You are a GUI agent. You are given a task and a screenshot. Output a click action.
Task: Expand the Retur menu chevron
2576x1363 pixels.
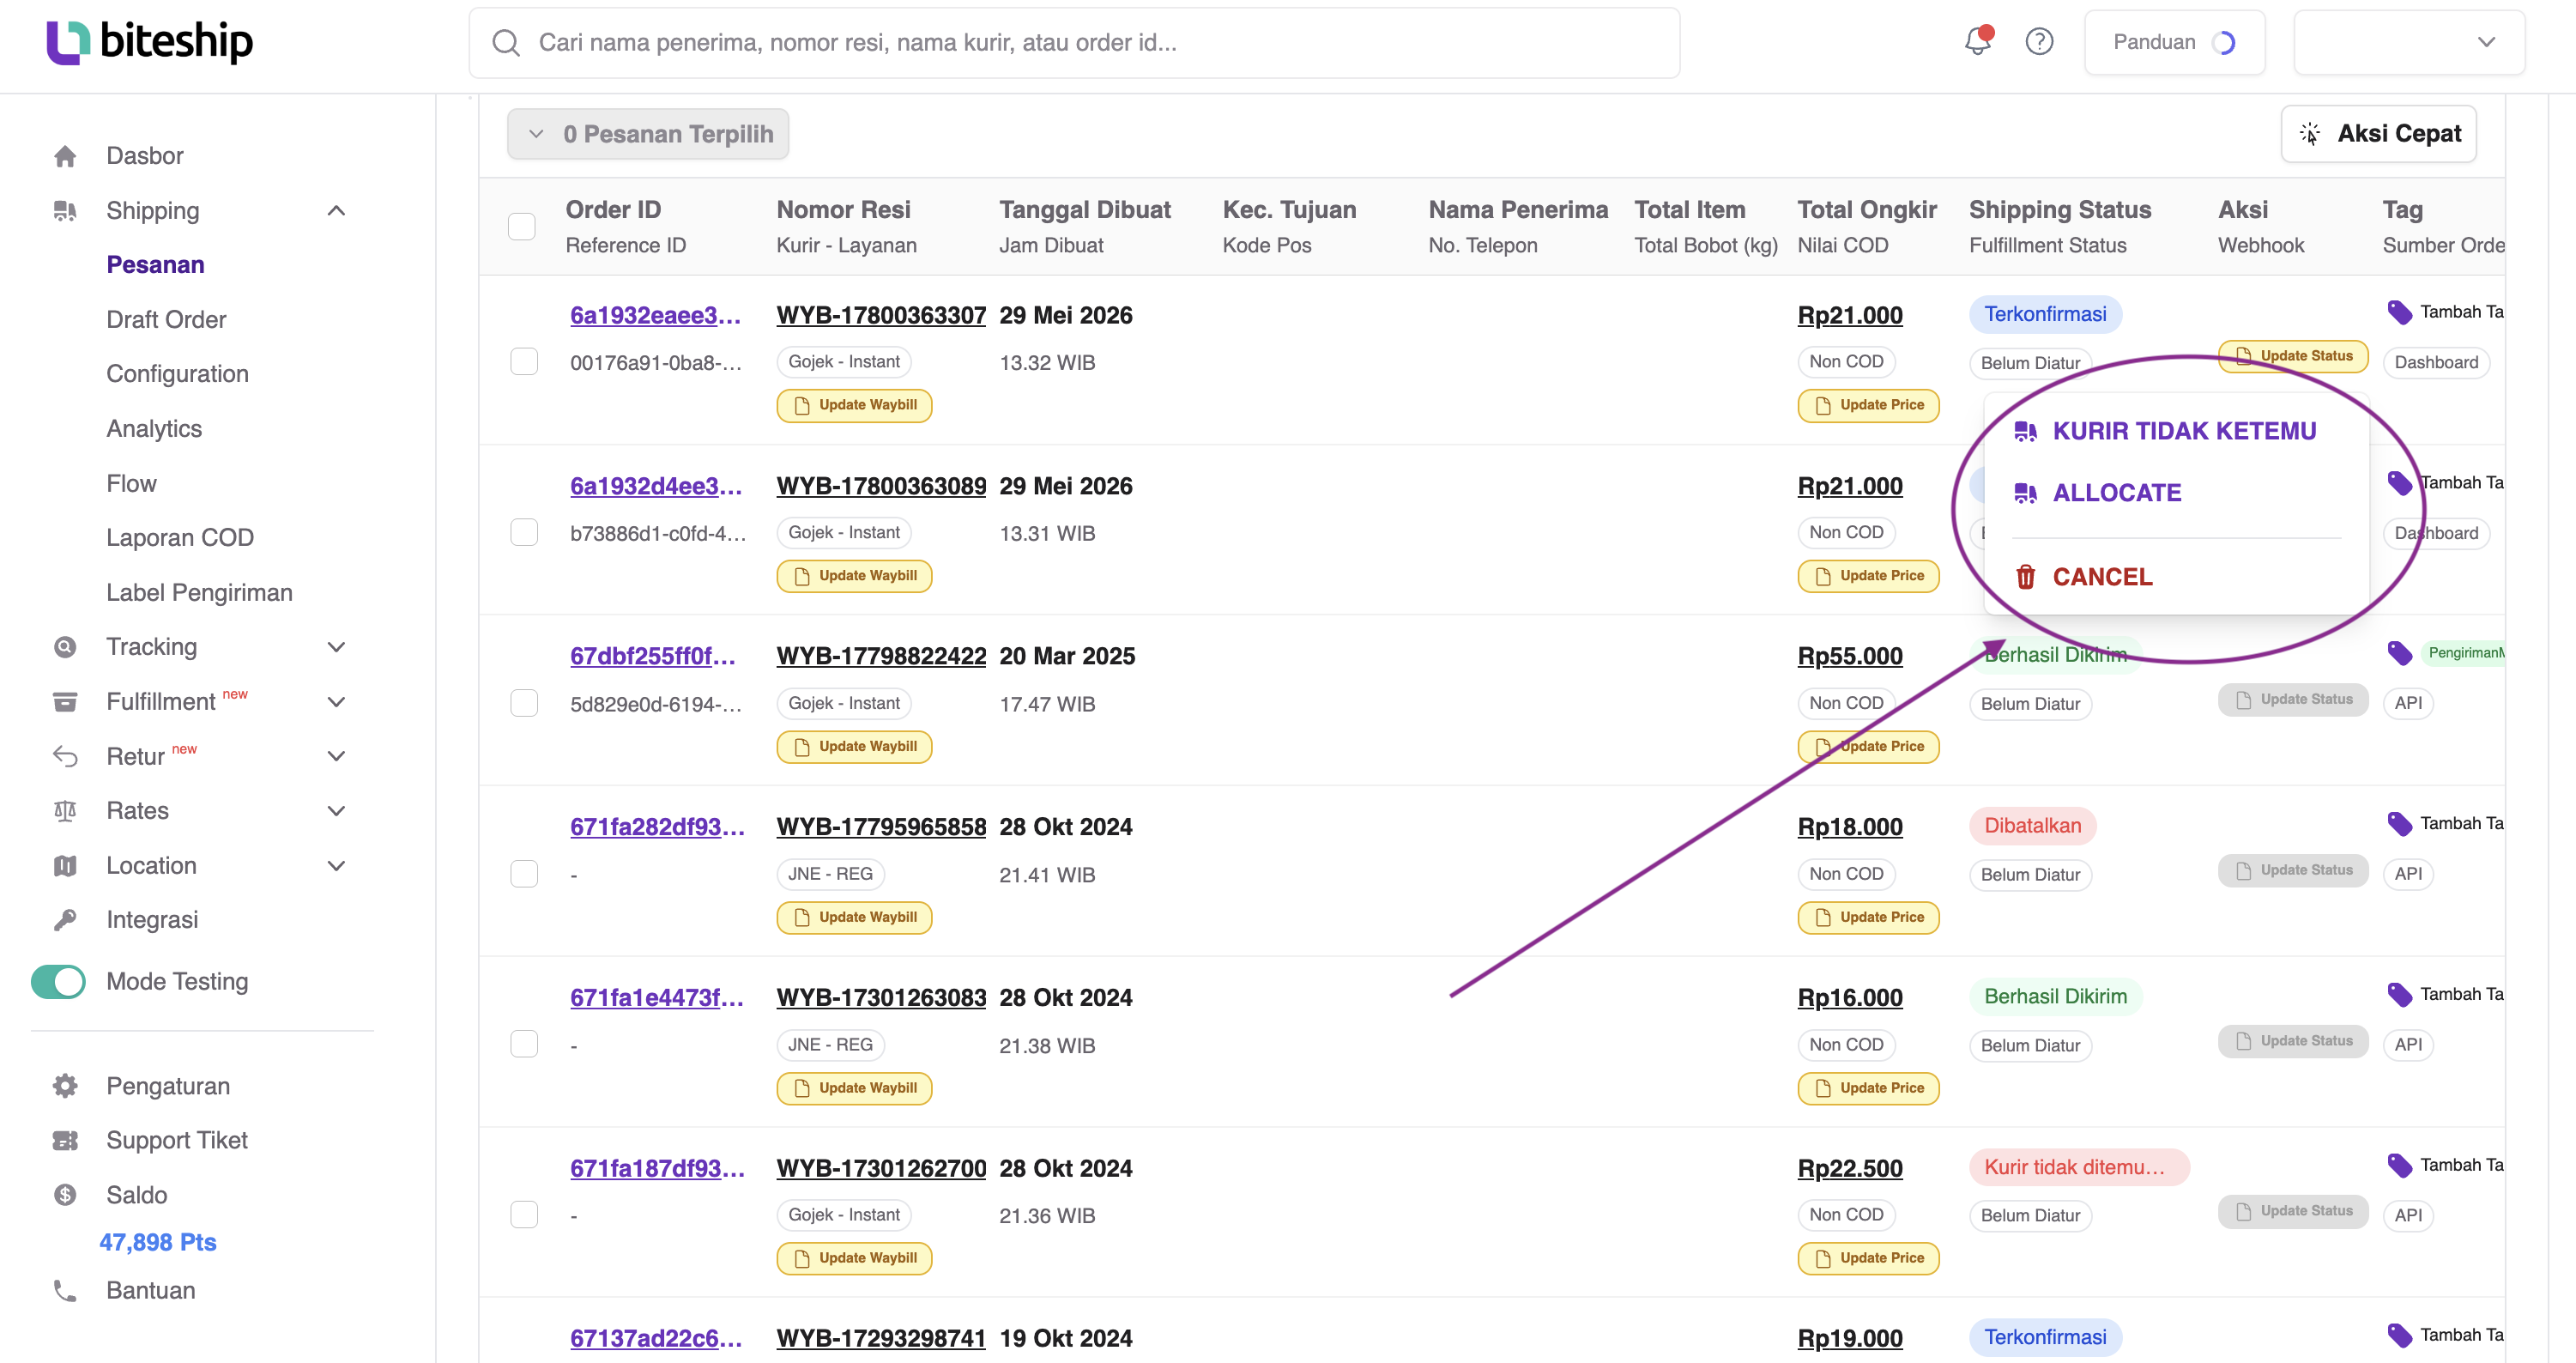[337, 756]
